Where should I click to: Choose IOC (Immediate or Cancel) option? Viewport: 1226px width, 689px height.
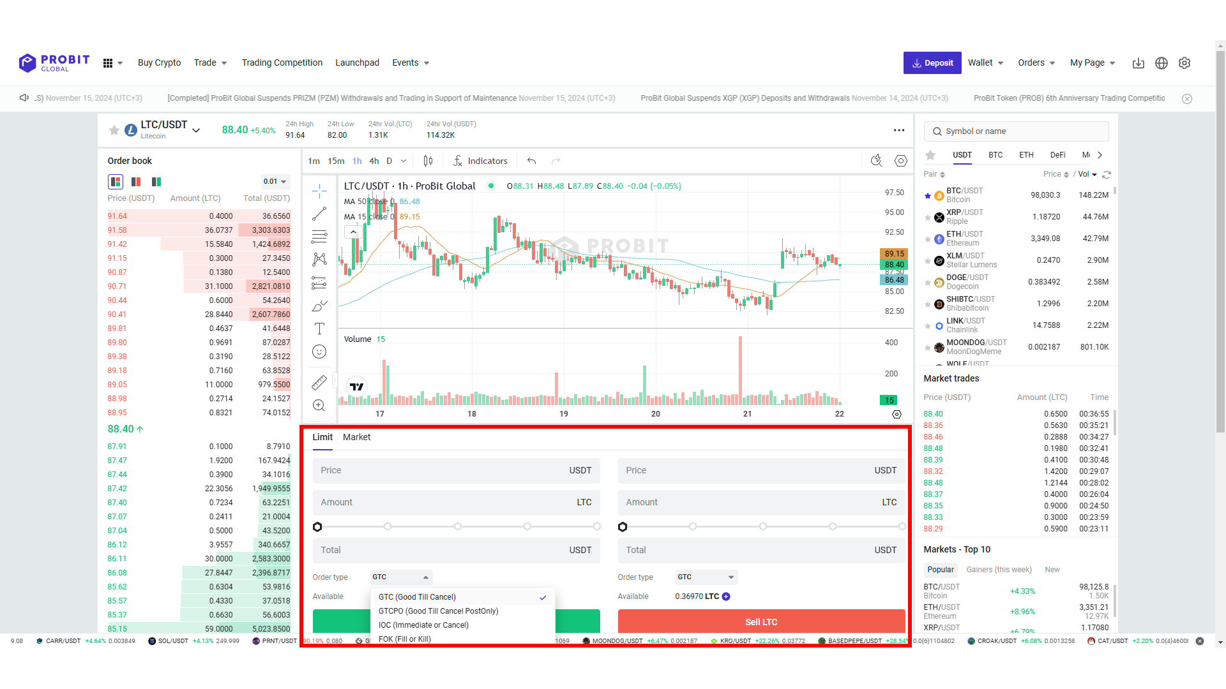tap(423, 625)
